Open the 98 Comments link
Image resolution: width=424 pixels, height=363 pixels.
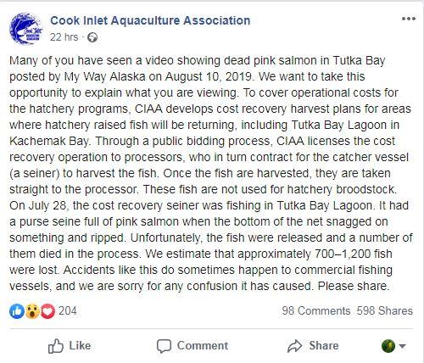click(316, 311)
